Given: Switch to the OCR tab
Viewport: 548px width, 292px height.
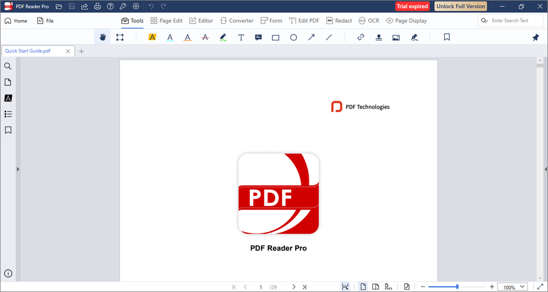Looking at the screenshot, I should (369, 21).
